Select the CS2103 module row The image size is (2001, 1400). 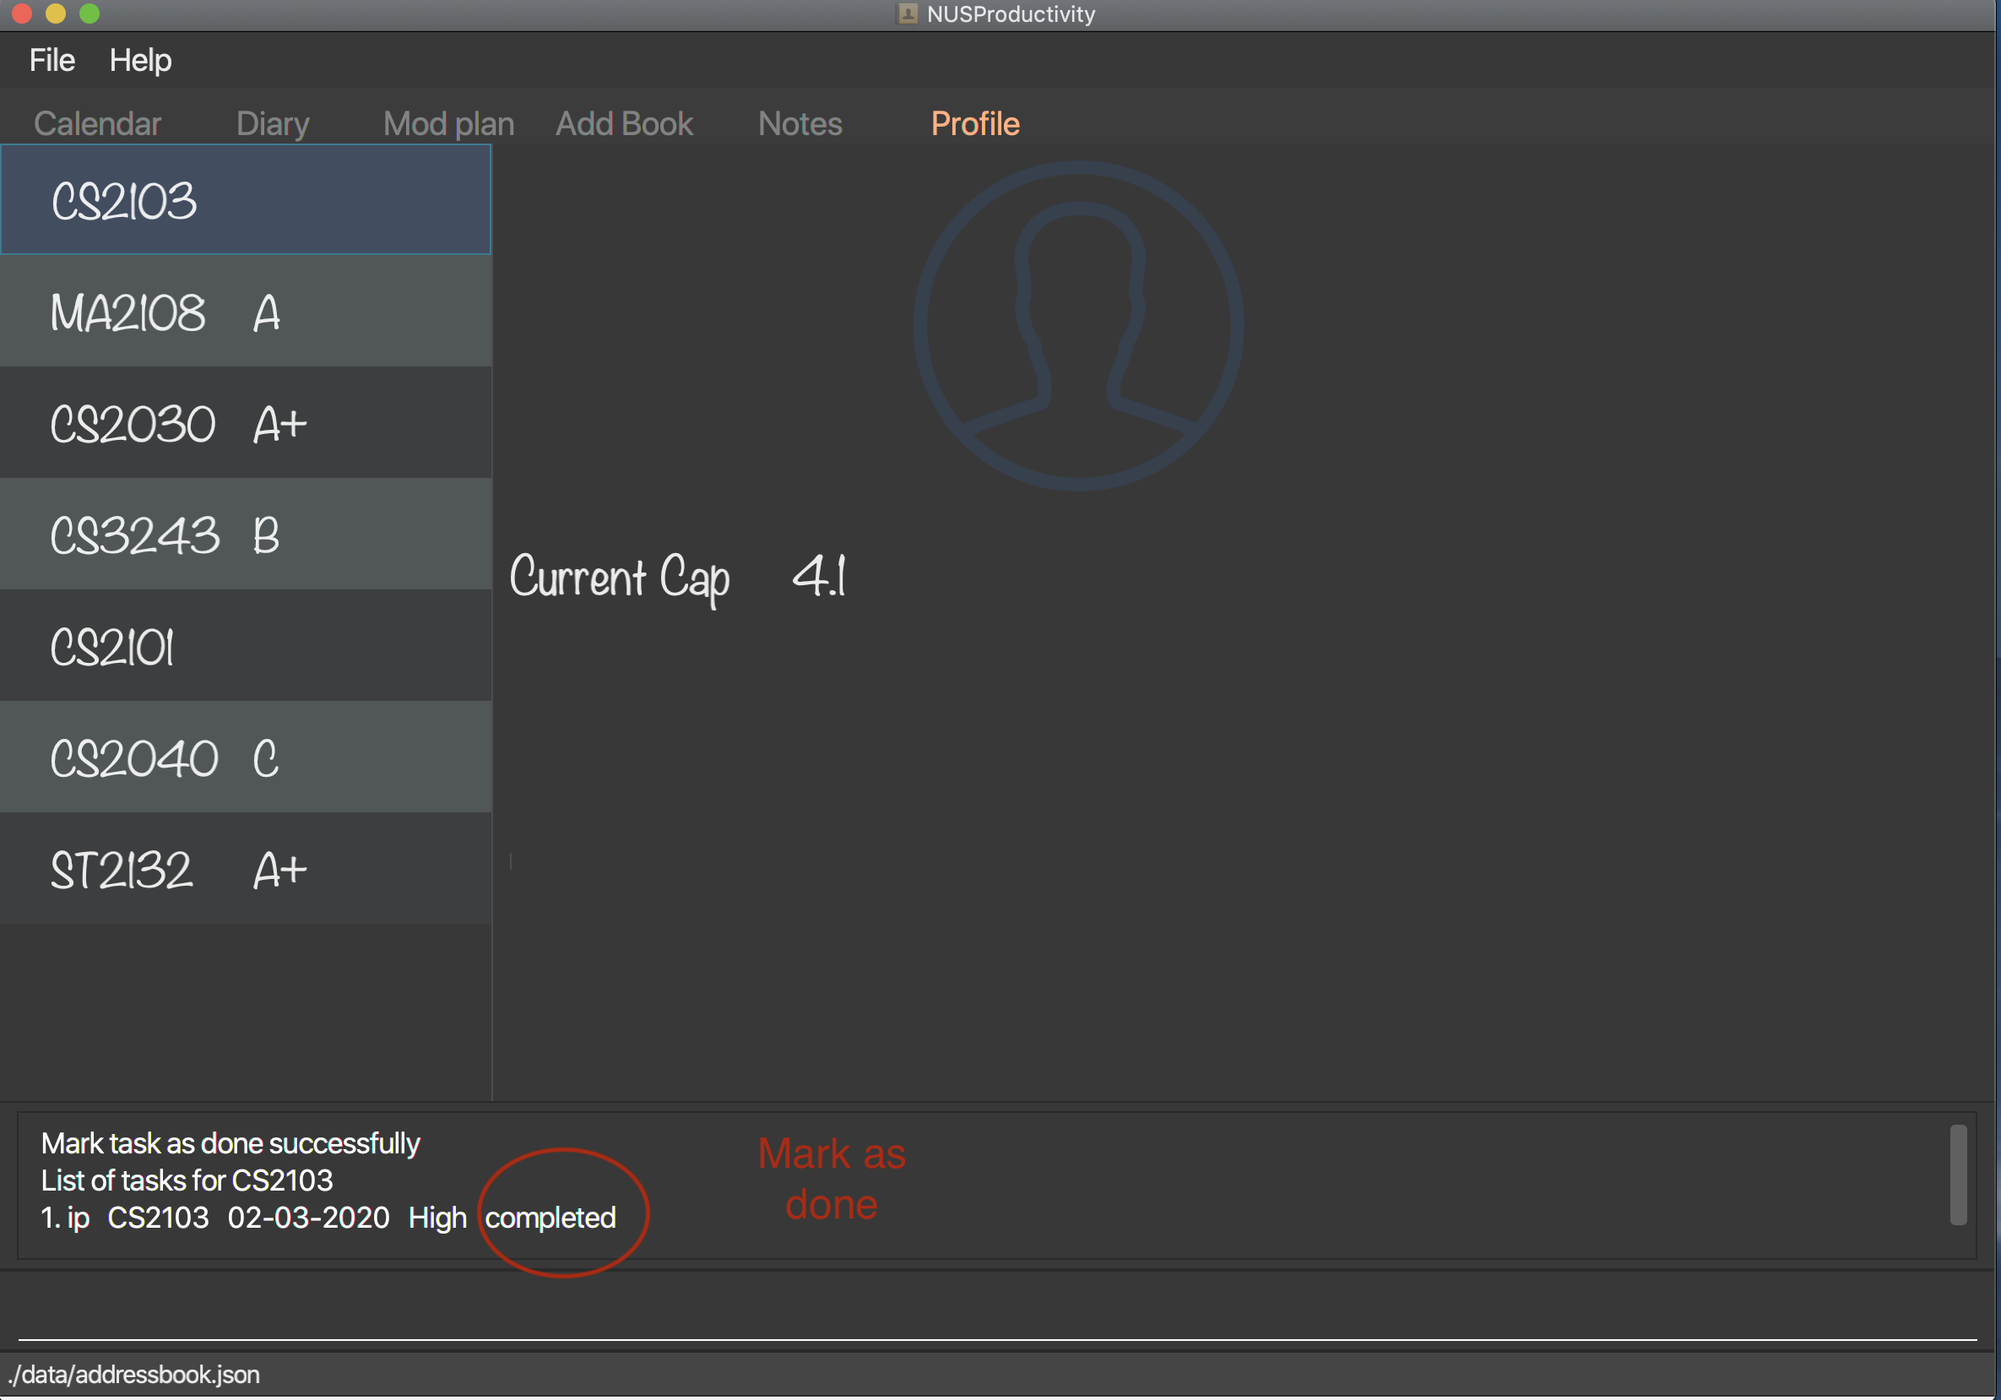[x=246, y=199]
